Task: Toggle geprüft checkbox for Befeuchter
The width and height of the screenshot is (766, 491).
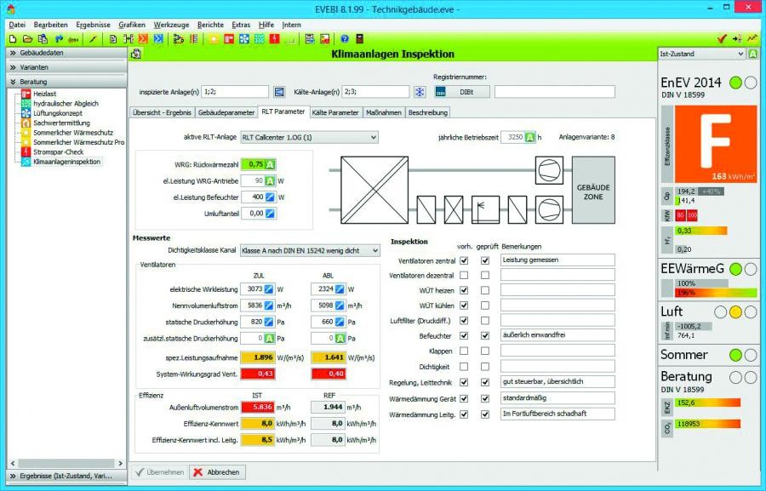Action: (484, 336)
